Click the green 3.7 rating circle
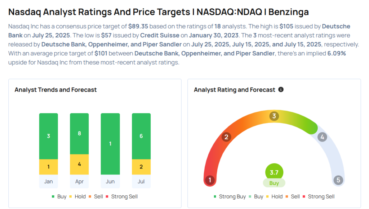The width and height of the screenshot is (369, 209). 274,172
